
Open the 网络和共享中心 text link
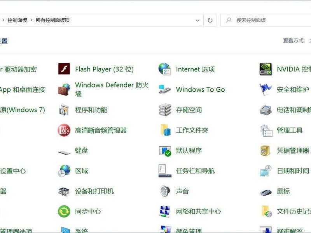(198, 211)
